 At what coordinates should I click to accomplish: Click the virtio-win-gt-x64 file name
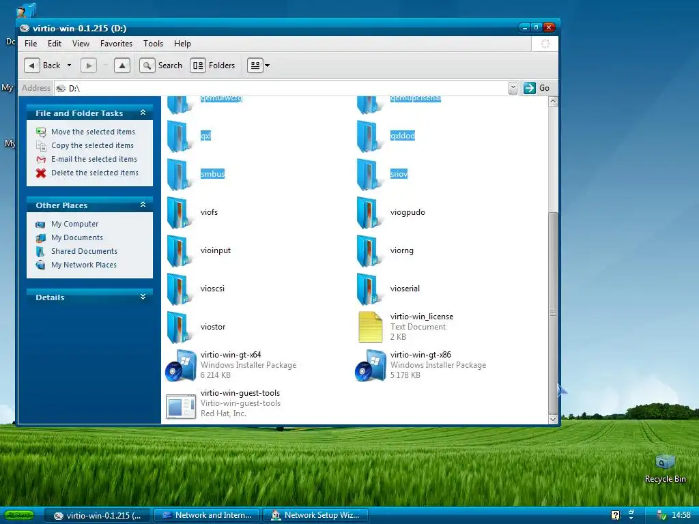point(231,355)
